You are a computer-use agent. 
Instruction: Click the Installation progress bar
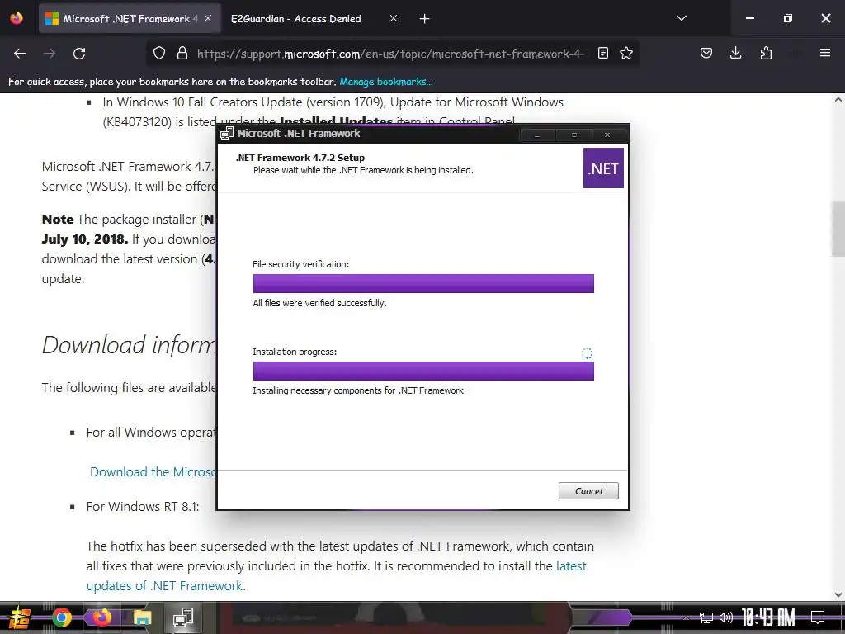click(x=423, y=371)
